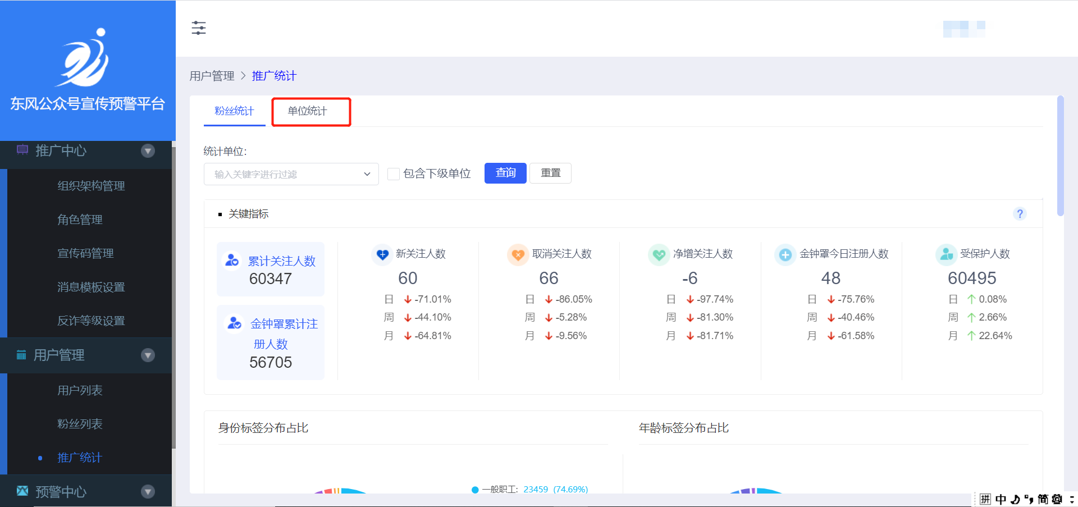Viewport: 1078px width, 507px height.
Task: Select the 粉丝统计 tab
Action: [234, 111]
